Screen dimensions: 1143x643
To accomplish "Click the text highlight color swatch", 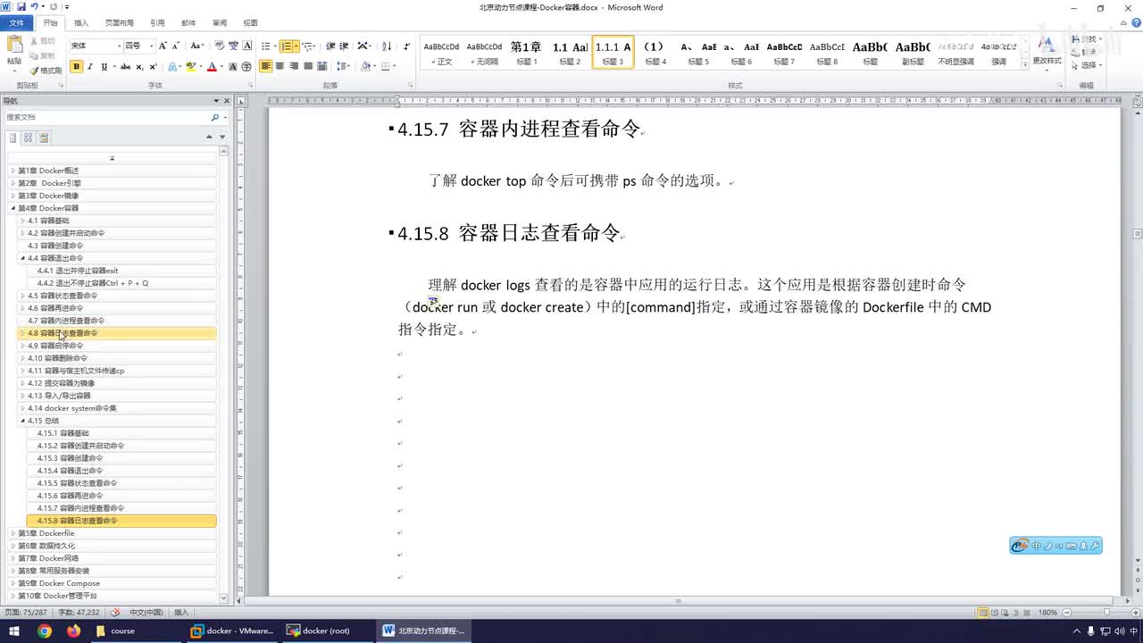I will pos(190,67).
